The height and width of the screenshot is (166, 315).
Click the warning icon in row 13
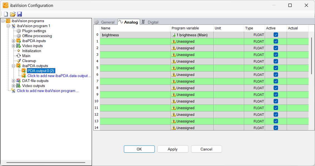click(x=174, y=121)
